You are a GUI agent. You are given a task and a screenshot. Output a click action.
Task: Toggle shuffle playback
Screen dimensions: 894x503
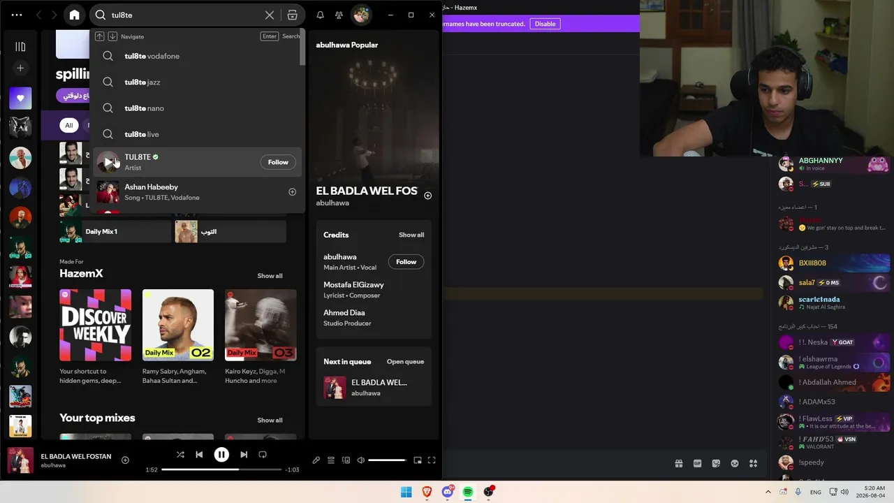180,455
